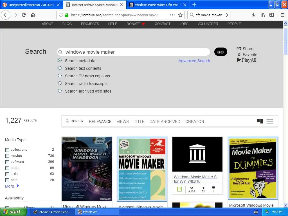Check the collections media type box

(x=7, y=150)
